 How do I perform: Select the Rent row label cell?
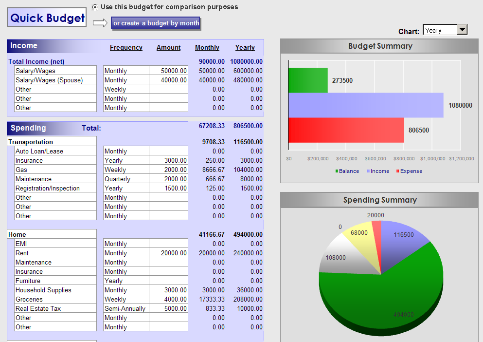pos(55,253)
